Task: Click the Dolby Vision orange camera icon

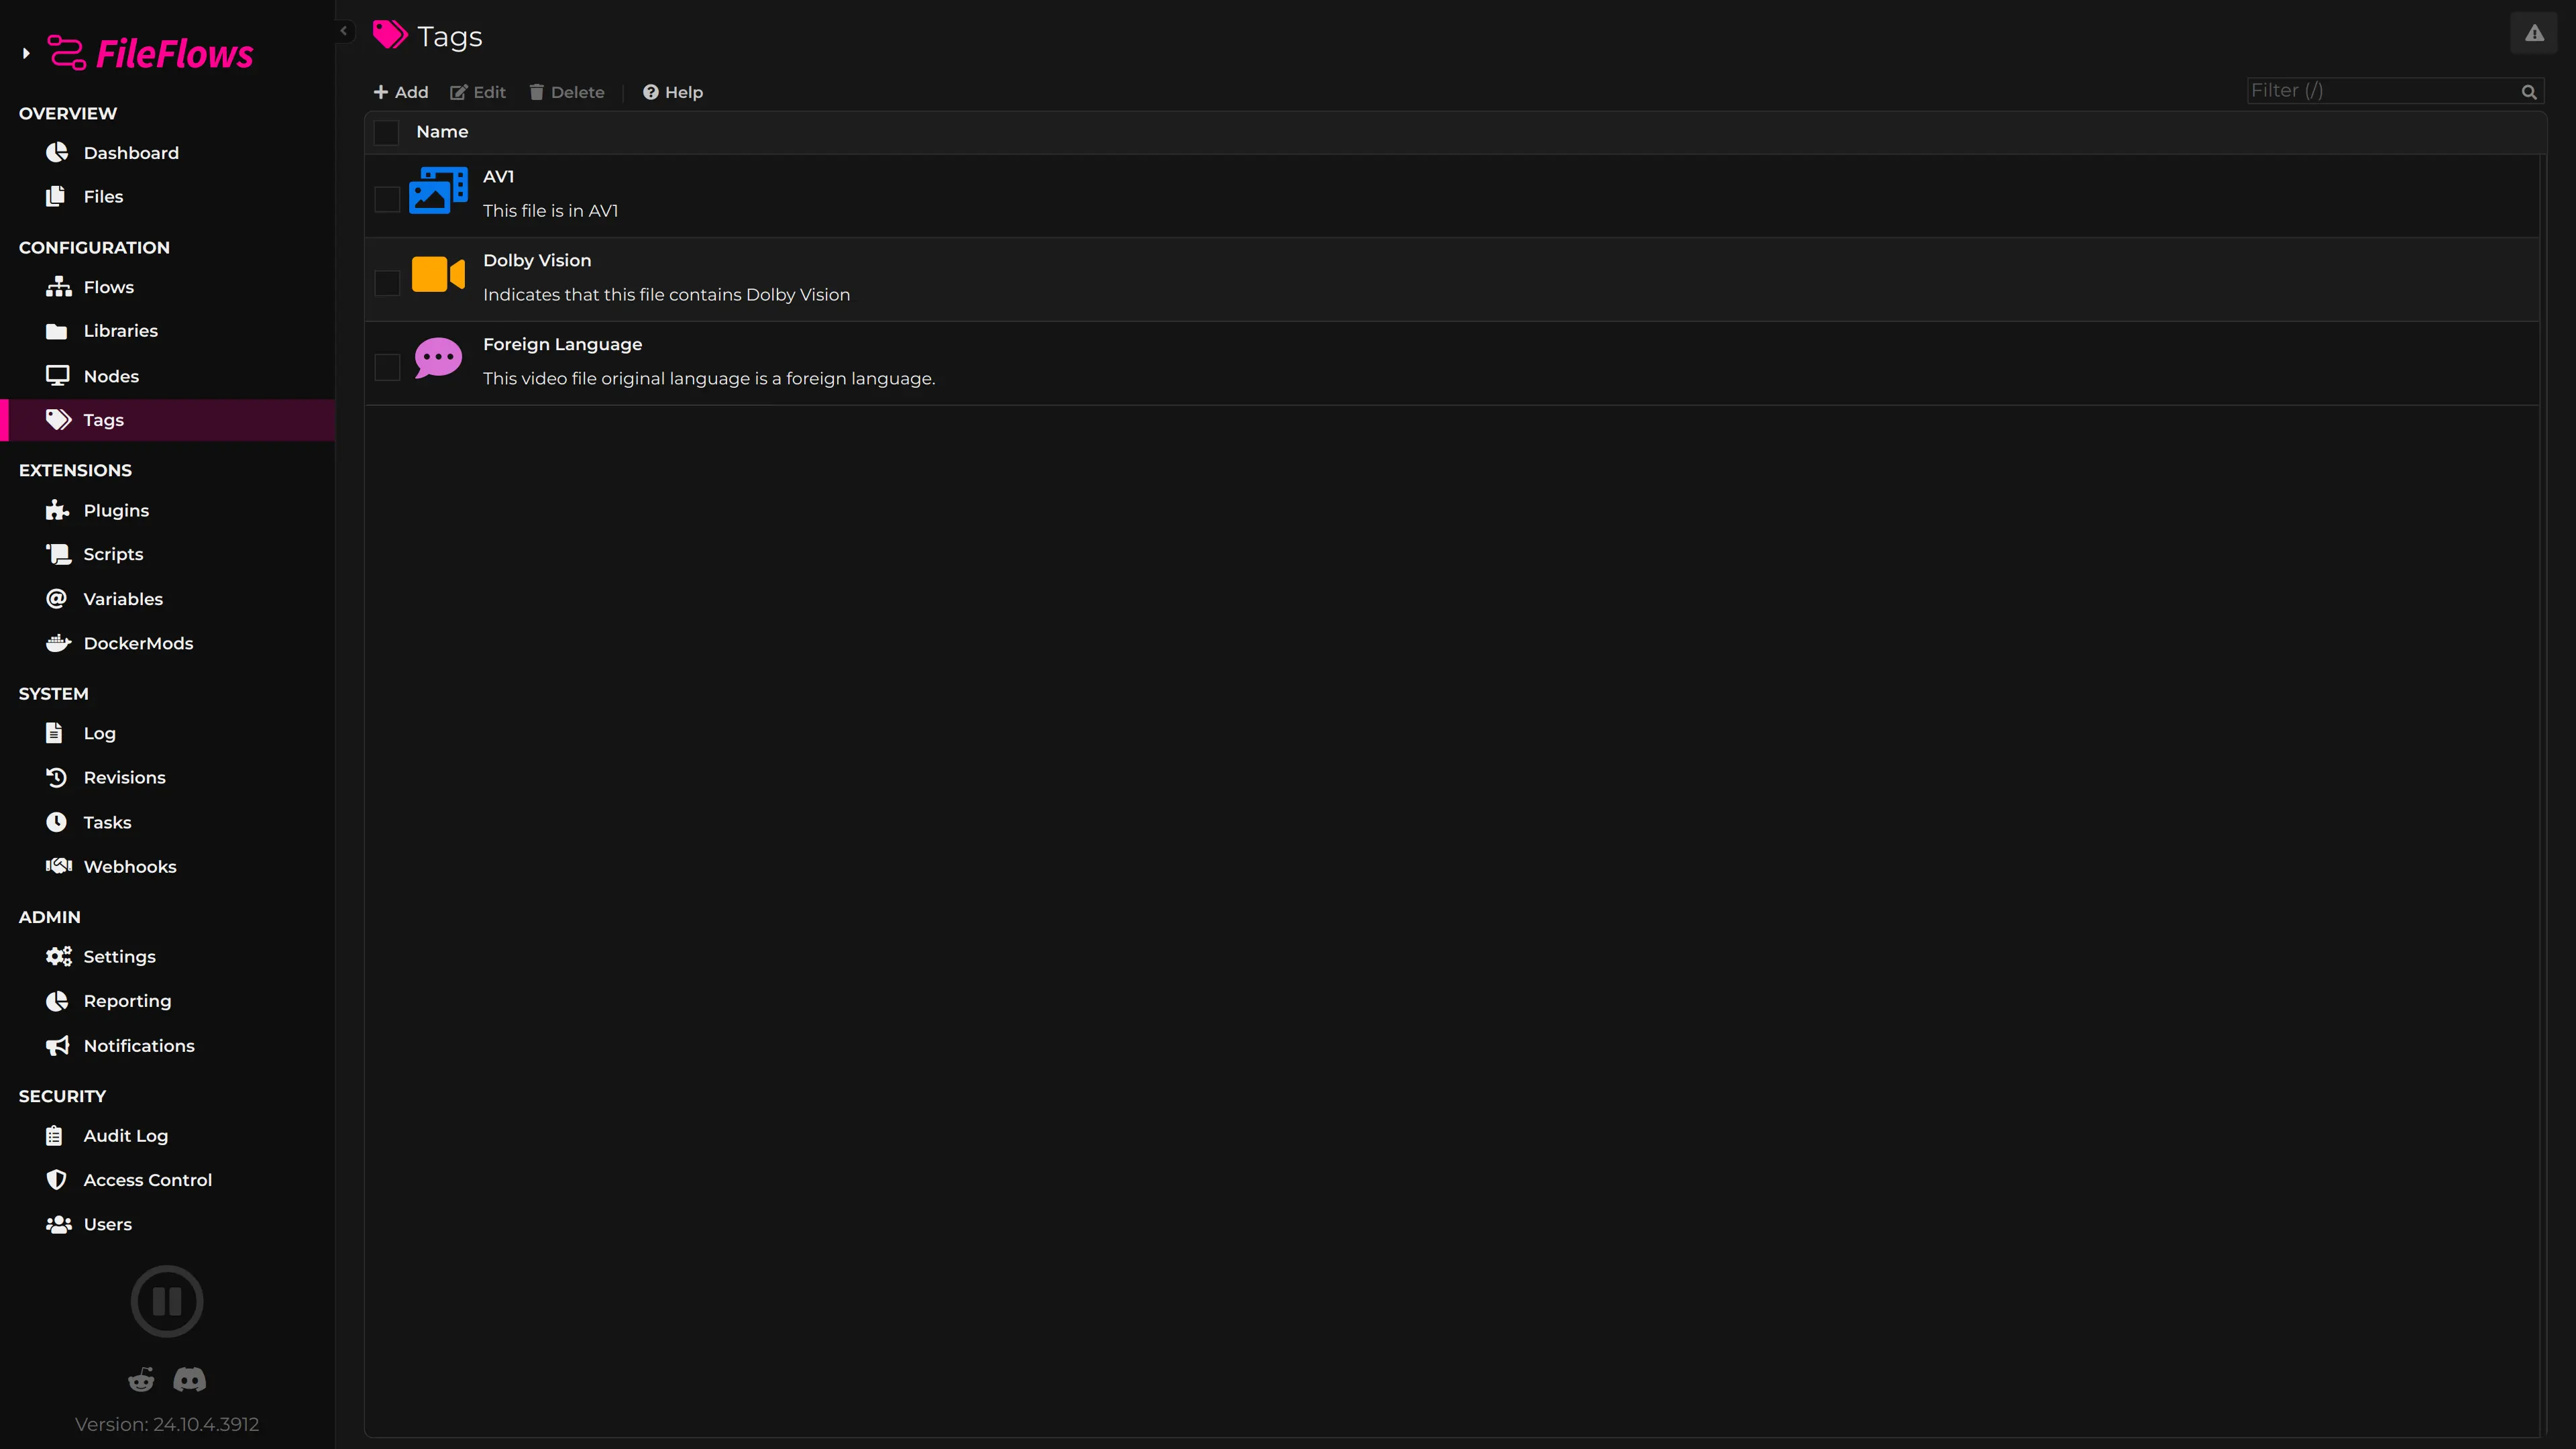Action: coord(438,274)
